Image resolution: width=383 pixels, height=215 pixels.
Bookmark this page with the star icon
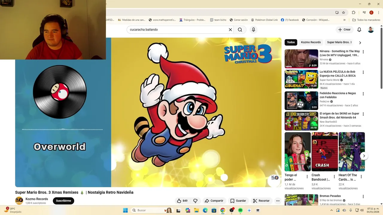coord(344,13)
